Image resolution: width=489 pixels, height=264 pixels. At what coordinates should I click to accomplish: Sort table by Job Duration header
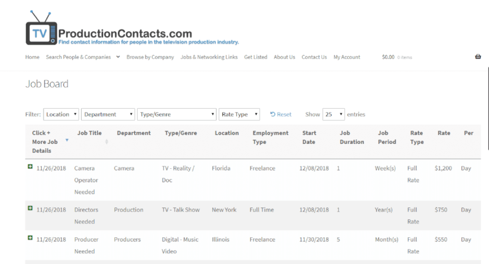352,137
